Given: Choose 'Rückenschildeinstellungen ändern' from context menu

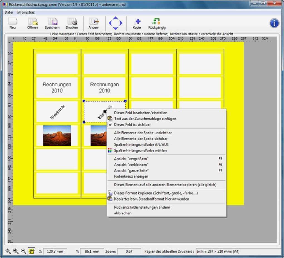Looking at the screenshot, I should click(x=142, y=207).
